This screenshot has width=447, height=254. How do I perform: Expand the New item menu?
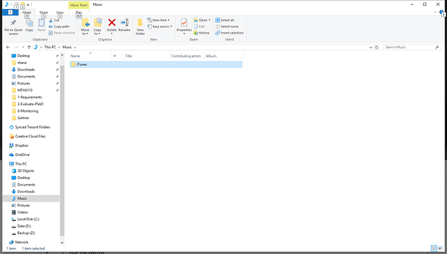pyautogui.click(x=158, y=20)
